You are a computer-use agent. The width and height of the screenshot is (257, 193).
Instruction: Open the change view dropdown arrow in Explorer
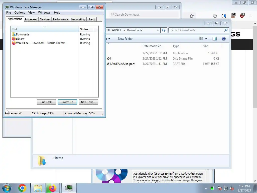pos(206,39)
